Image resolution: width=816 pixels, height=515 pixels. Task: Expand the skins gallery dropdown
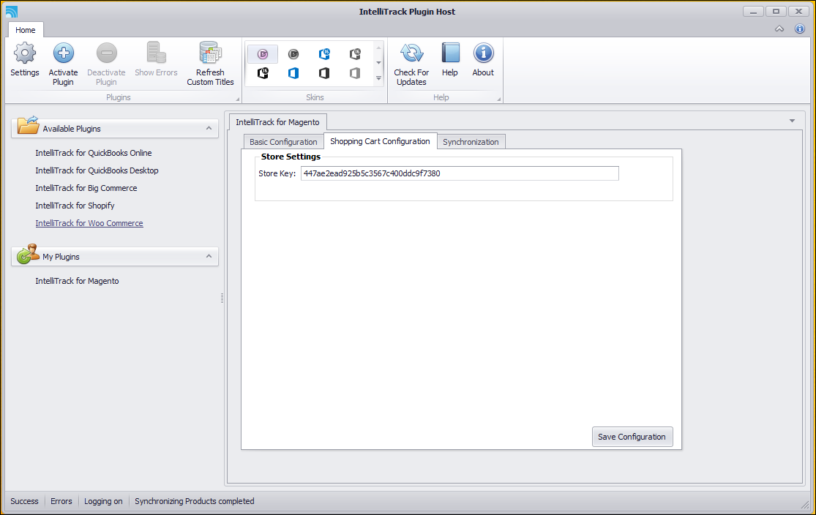[378, 78]
